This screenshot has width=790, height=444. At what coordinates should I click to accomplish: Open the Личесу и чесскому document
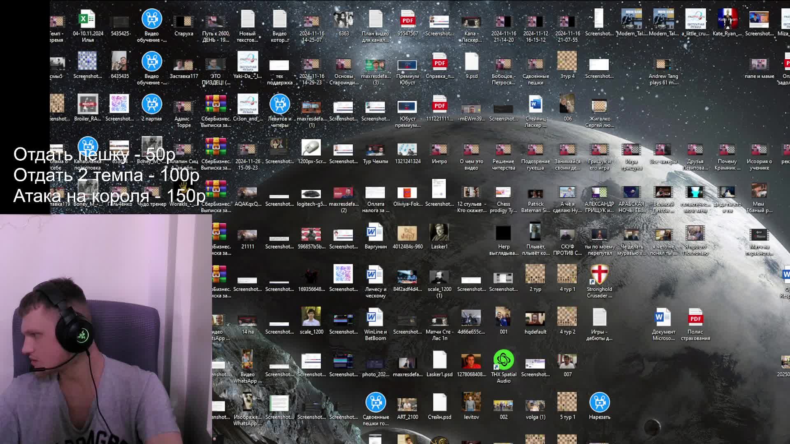(x=375, y=275)
